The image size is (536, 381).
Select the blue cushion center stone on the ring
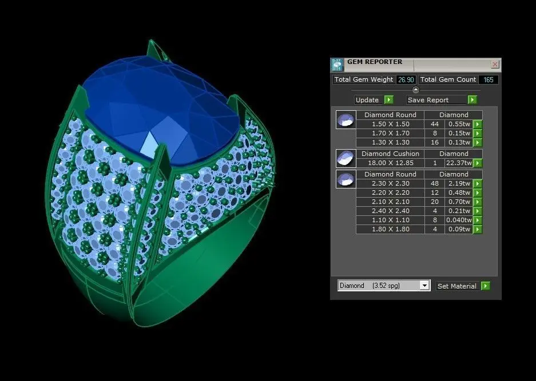pyautogui.click(x=161, y=109)
